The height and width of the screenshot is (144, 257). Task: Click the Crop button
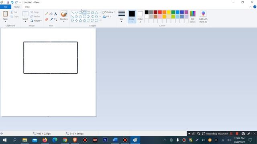(x=35, y=12)
